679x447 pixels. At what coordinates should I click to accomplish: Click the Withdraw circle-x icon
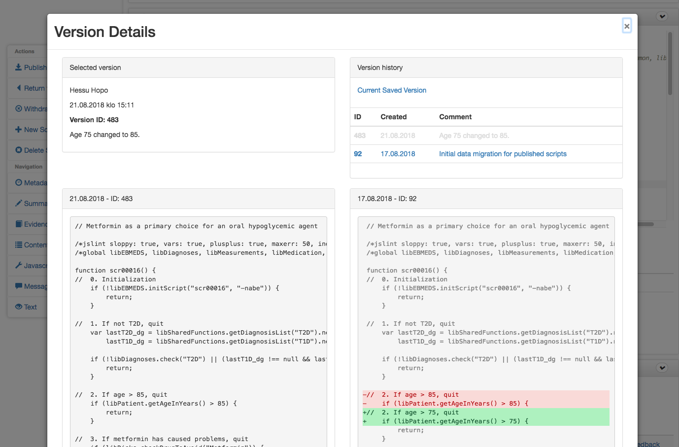pos(19,108)
